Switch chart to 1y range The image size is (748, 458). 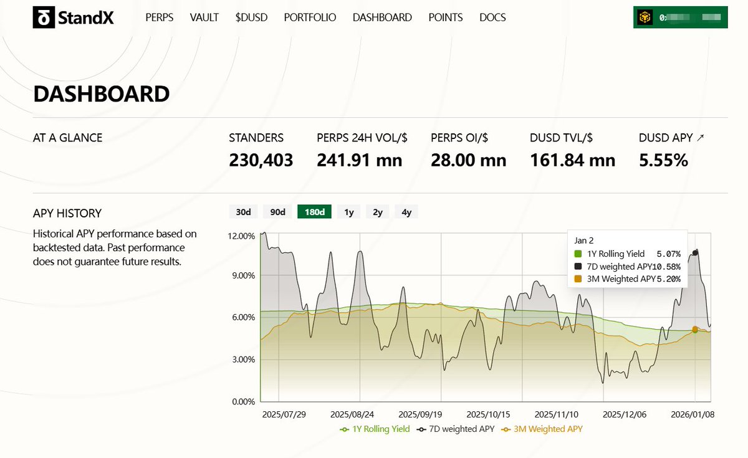pyautogui.click(x=349, y=212)
